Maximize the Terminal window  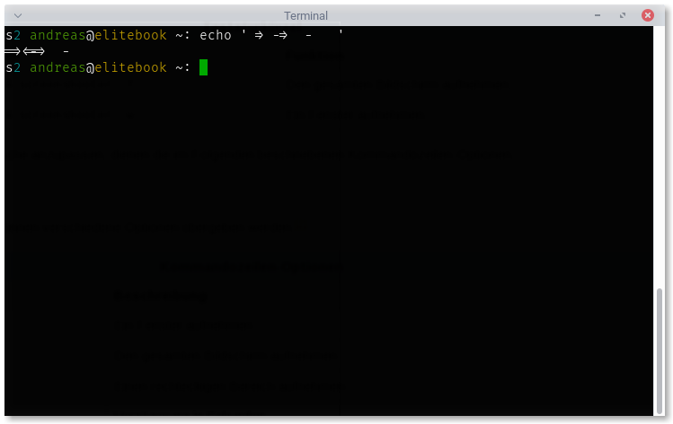(623, 15)
